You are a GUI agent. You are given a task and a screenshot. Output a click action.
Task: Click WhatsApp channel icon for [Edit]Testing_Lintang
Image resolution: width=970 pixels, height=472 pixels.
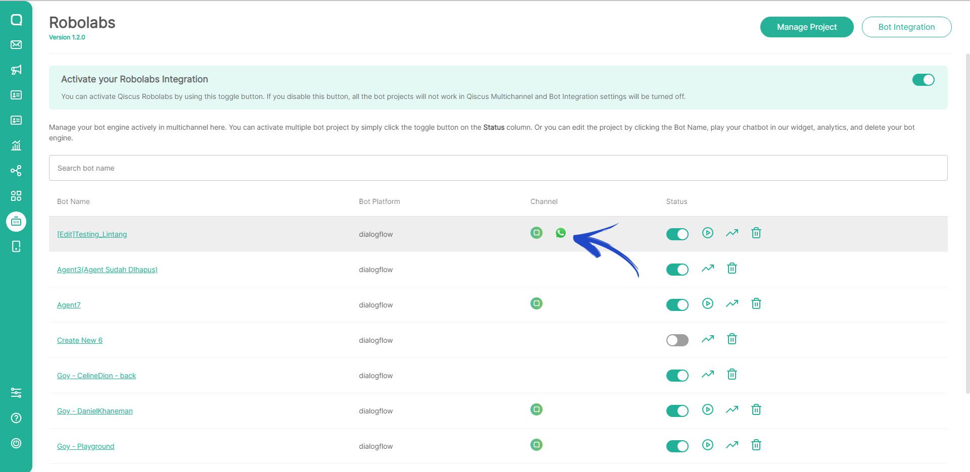pyautogui.click(x=560, y=233)
